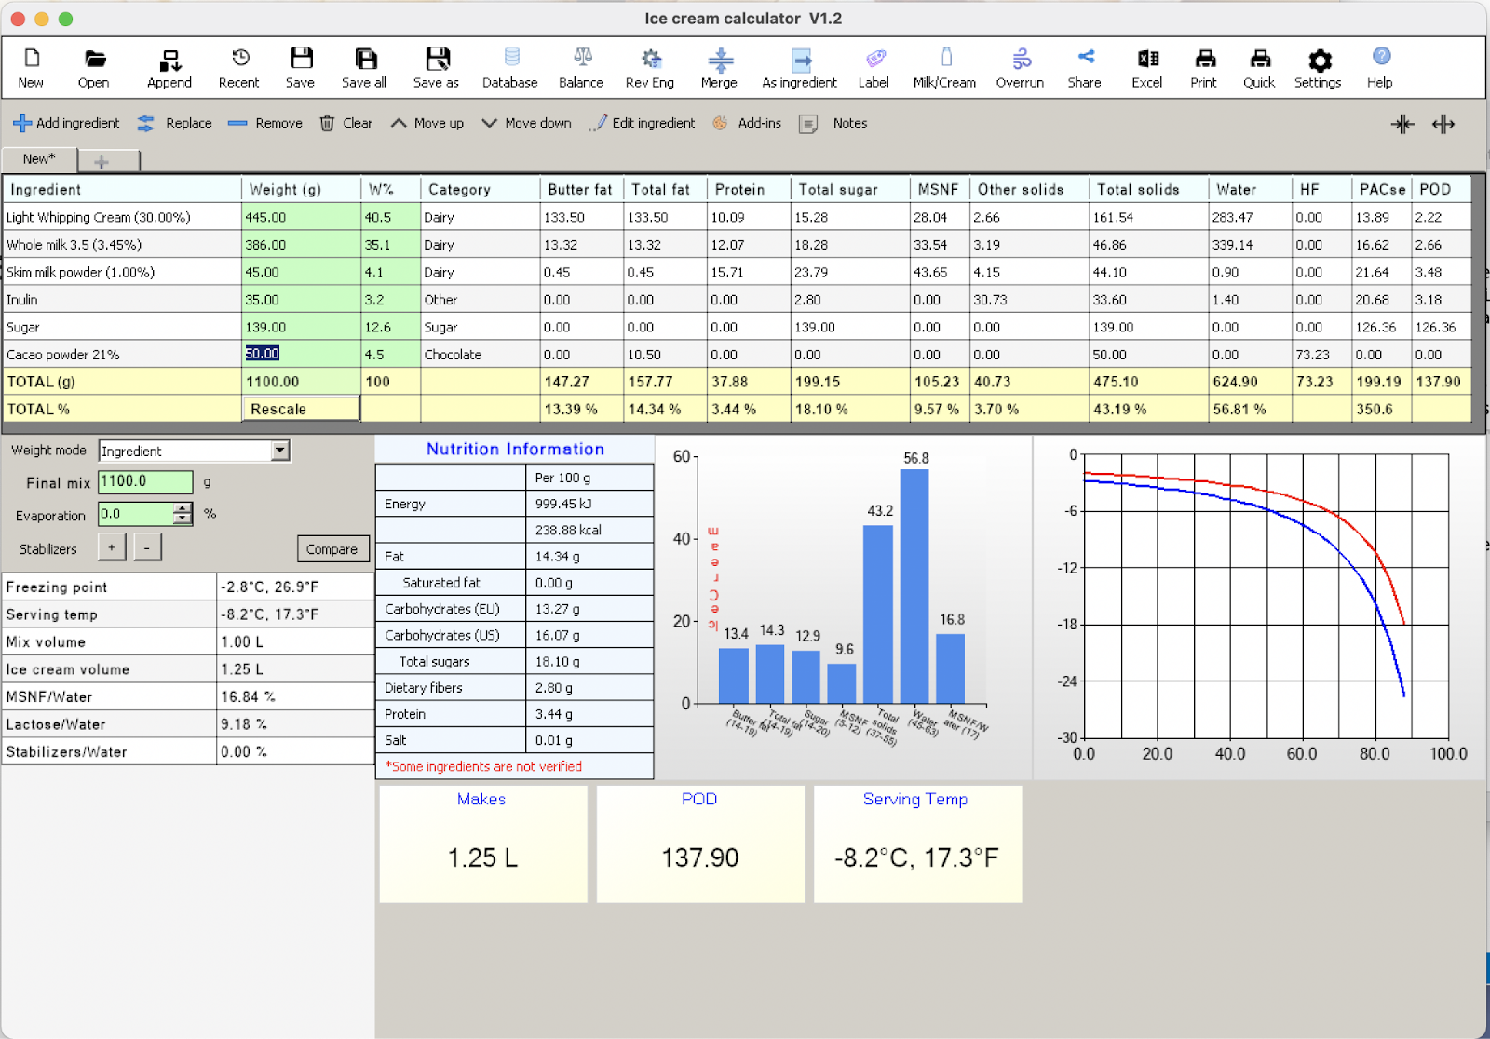Click the As ingredient icon
The height and width of the screenshot is (1039, 1490).
tap(800, 68)
